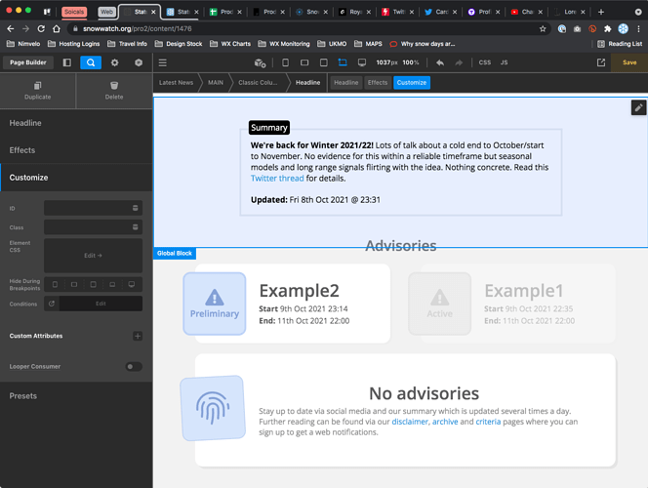Click the yellow Save button

629,62
